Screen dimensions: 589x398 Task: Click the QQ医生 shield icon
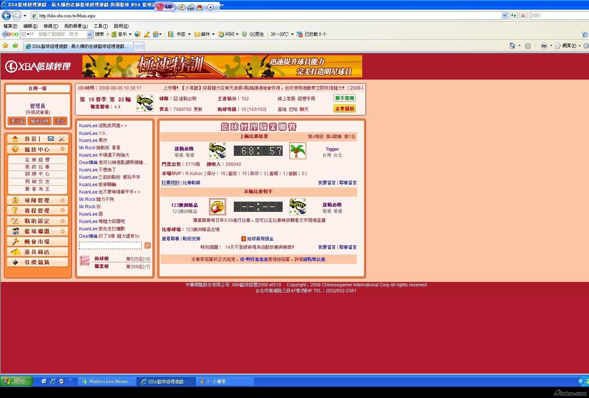point(244,34)
